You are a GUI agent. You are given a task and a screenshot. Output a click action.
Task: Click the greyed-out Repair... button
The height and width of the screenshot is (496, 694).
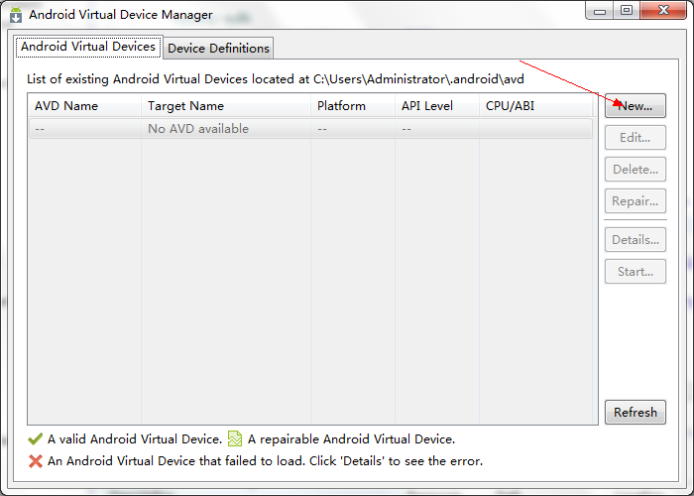[636, 201]
